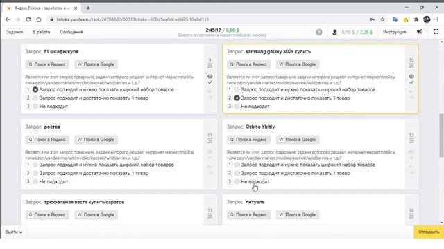Toggle fullscreen mode icon
Viewport: 444px width, 249px height.
click(x=436, y=32)
